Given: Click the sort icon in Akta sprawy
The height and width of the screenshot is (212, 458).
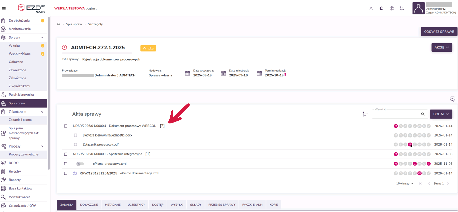Looking at the screenshot, I should pos(365,114).
